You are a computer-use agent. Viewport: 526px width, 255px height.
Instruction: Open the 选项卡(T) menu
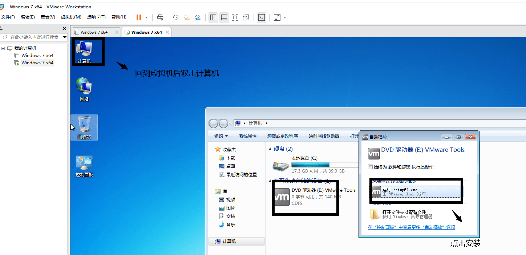click(96, 17)
